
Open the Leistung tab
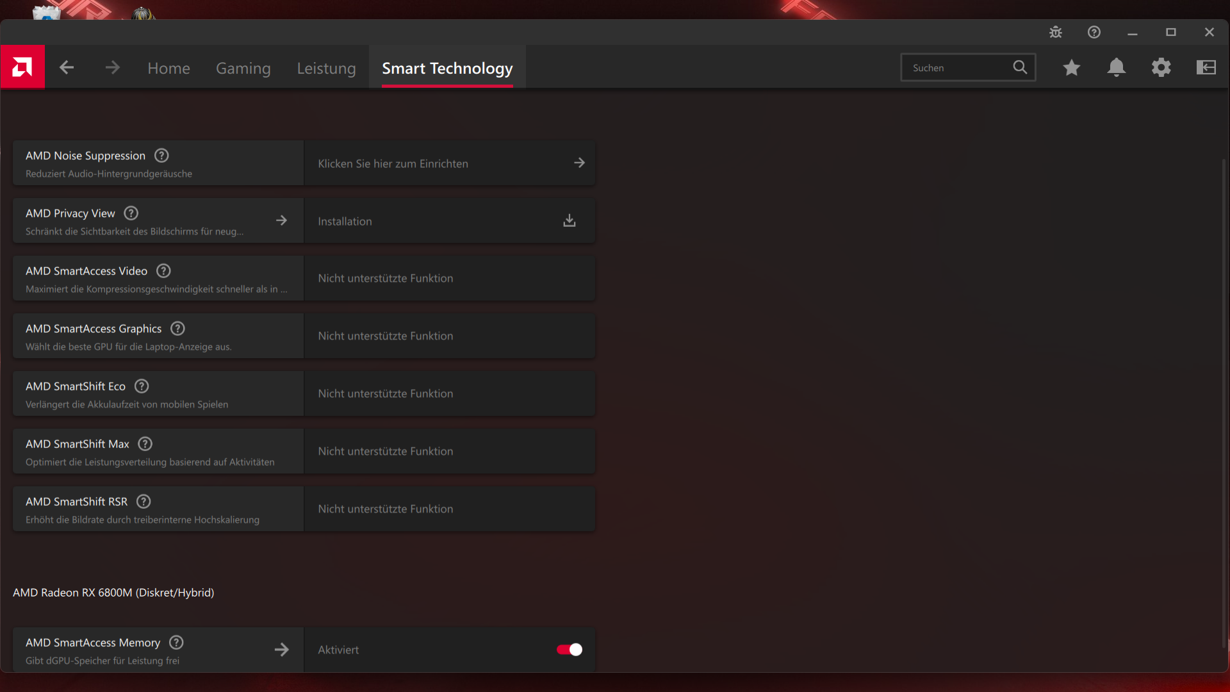click(326, 68)
